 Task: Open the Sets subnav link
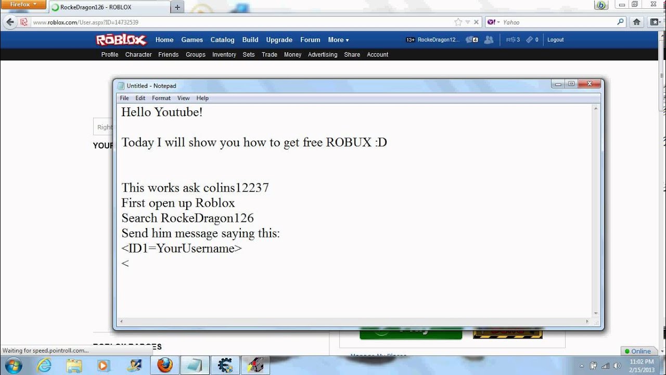pyautogui.click(x=249, y=55)
